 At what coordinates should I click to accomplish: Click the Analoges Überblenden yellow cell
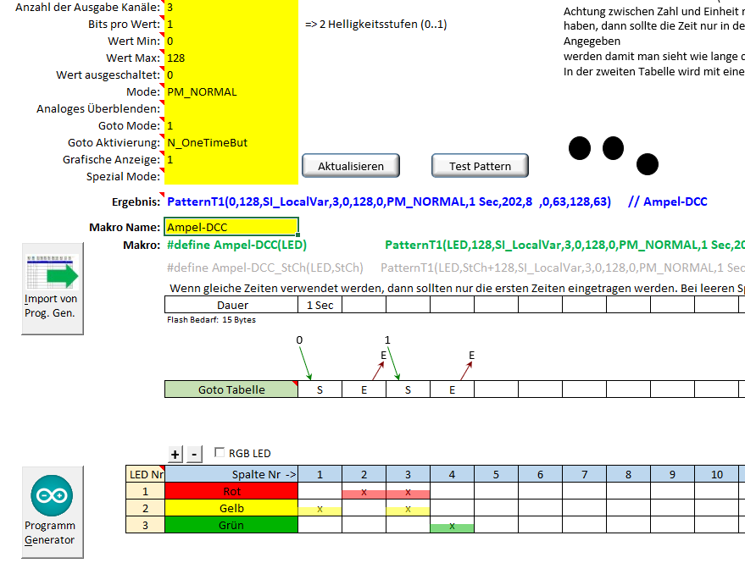coord(231,109)
